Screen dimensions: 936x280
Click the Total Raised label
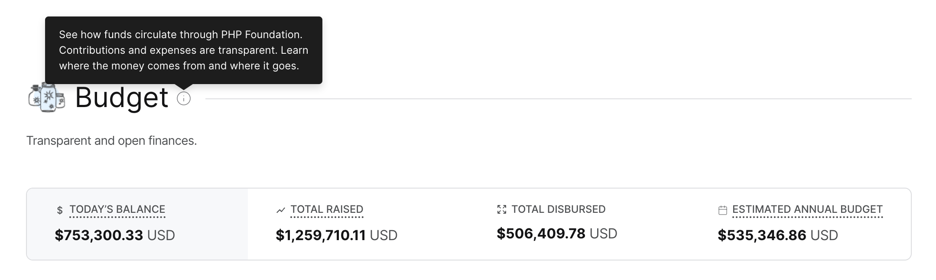click(327, 209)
